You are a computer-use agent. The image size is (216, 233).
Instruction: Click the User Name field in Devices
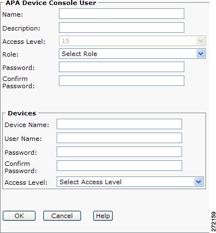[x=119, y=138]
